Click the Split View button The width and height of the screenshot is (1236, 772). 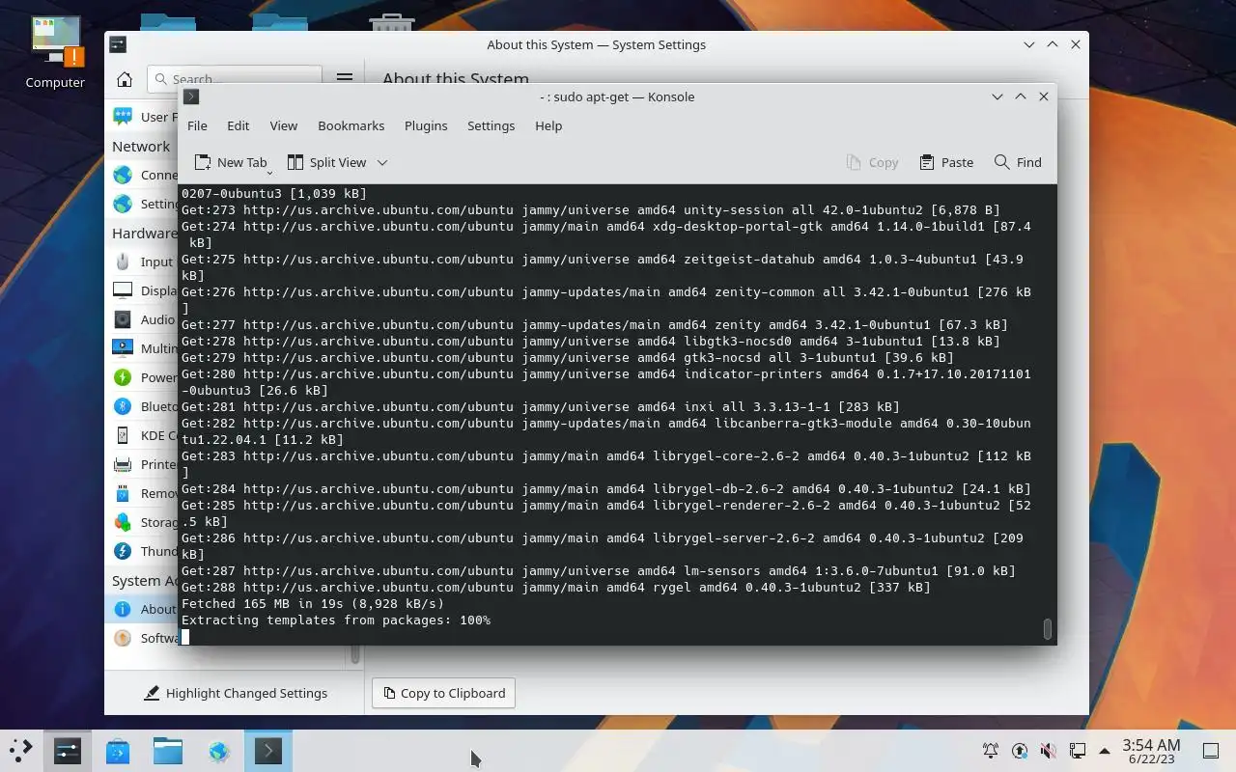click(327, 162)
